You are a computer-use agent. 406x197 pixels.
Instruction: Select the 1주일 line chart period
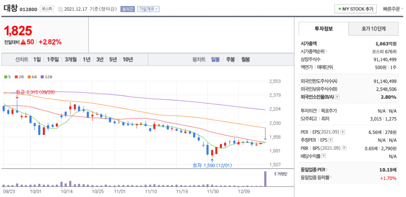(x=53, y=59)
